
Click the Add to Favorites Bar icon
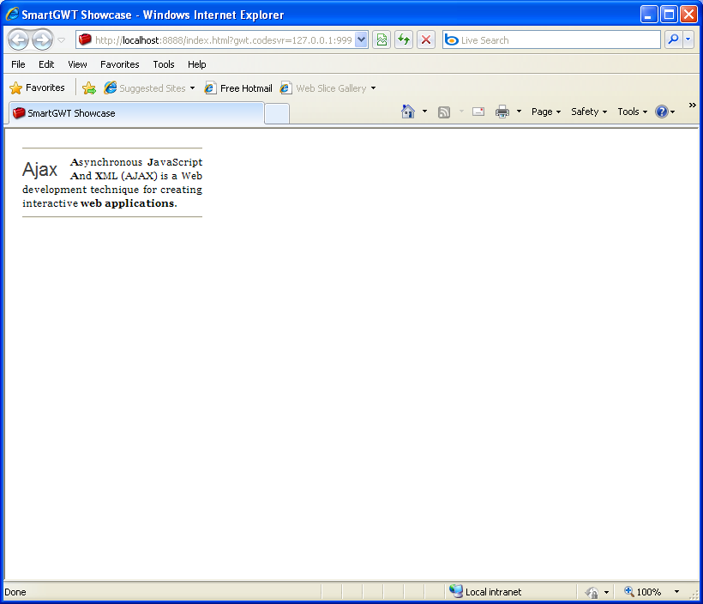pos(88,88)
